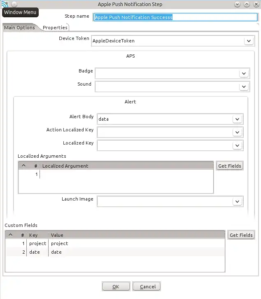Viewport: 261px width, 299px height.
Task: Select the 'project' value cell
Action: tap(137, 243)
